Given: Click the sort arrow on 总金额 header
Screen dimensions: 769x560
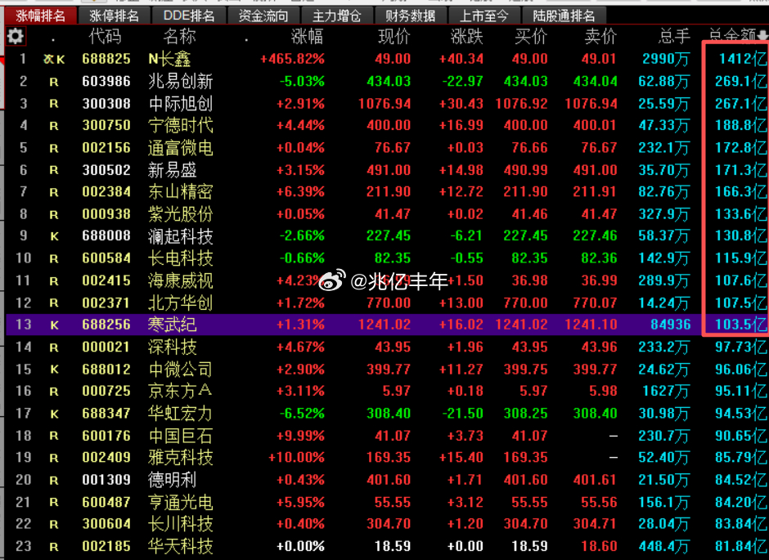Looking at the screenshot, I should coord(762,36).
